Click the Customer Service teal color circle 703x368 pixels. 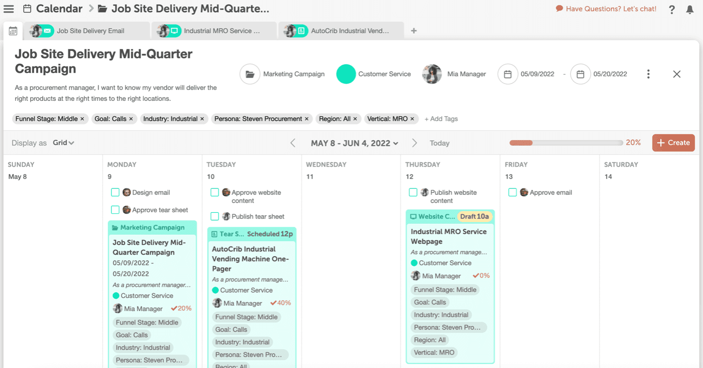point(346,74)
